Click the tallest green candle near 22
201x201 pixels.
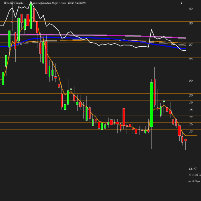(152, 105)
